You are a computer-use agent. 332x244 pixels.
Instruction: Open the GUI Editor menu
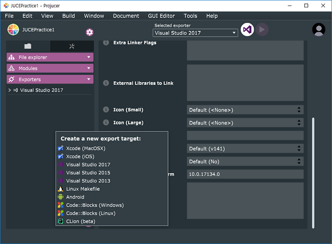tap(161, 16)
